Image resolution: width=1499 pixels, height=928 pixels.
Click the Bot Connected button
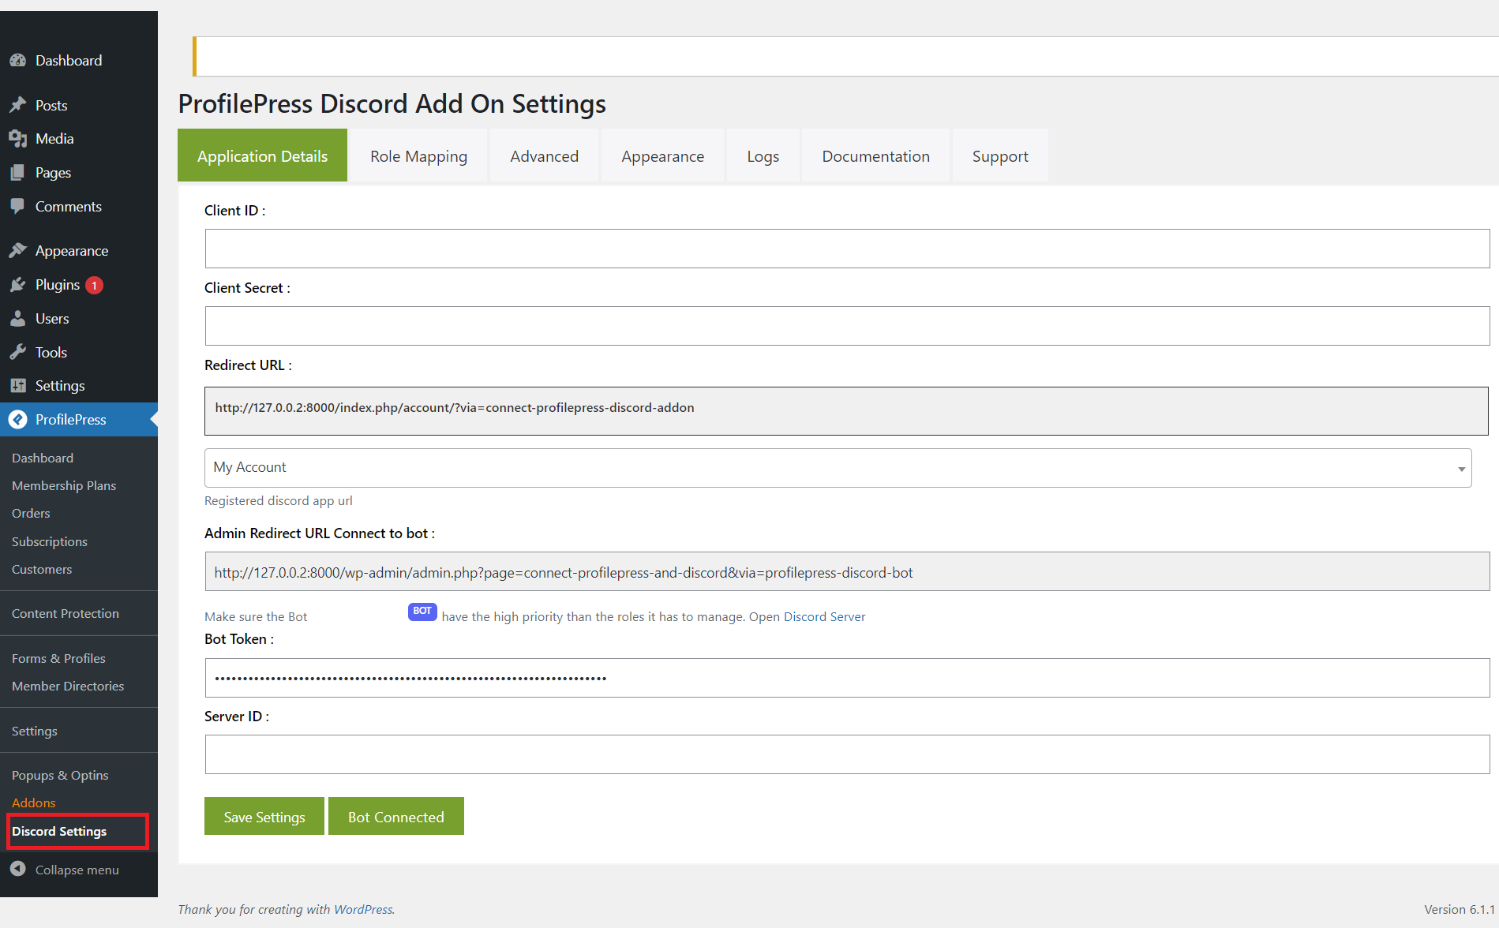click(395, 816)
